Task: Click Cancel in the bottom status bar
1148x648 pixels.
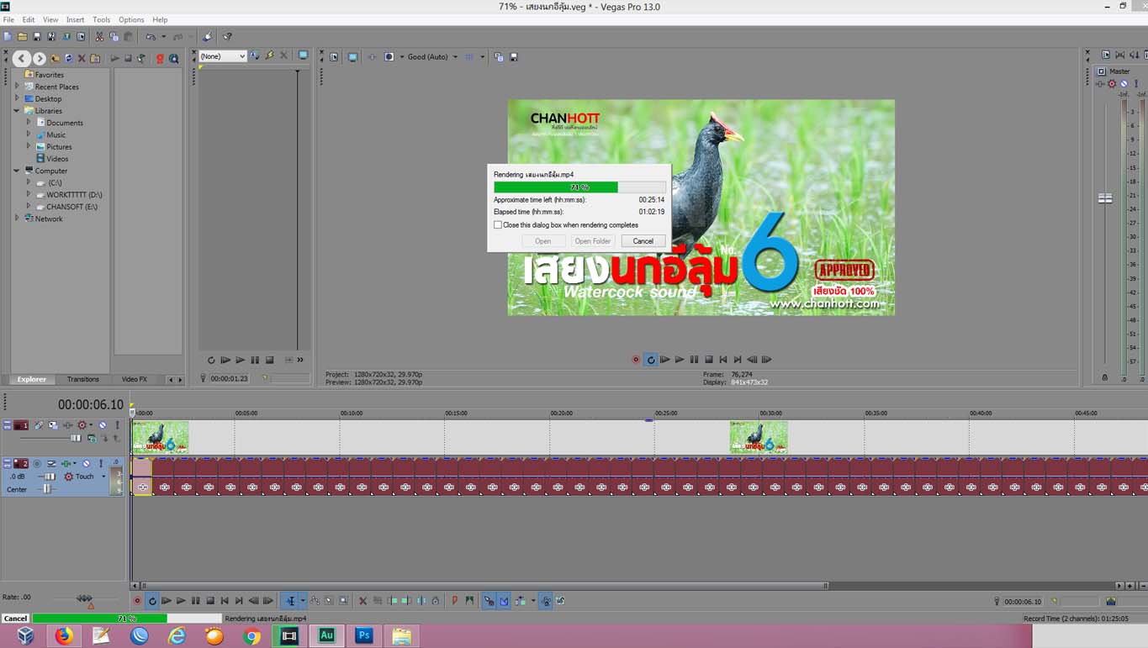Action: point(15,619)
